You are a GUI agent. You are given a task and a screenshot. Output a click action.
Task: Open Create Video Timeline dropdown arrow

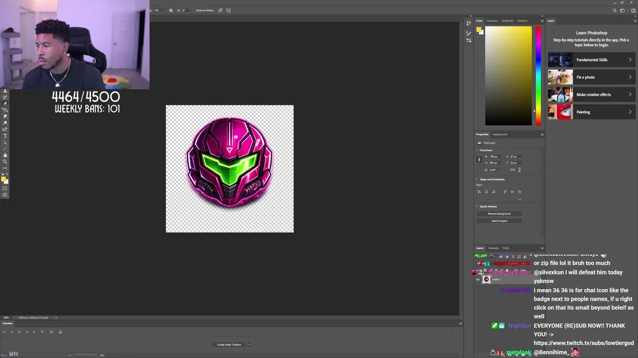click(x=249, y=345)
